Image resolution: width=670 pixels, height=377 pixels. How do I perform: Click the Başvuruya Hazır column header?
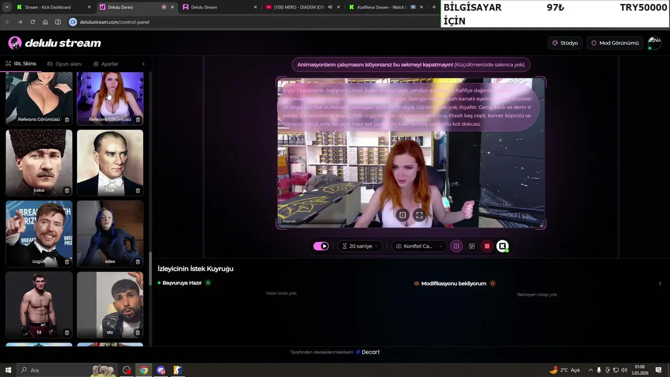(x=182, y=283)
